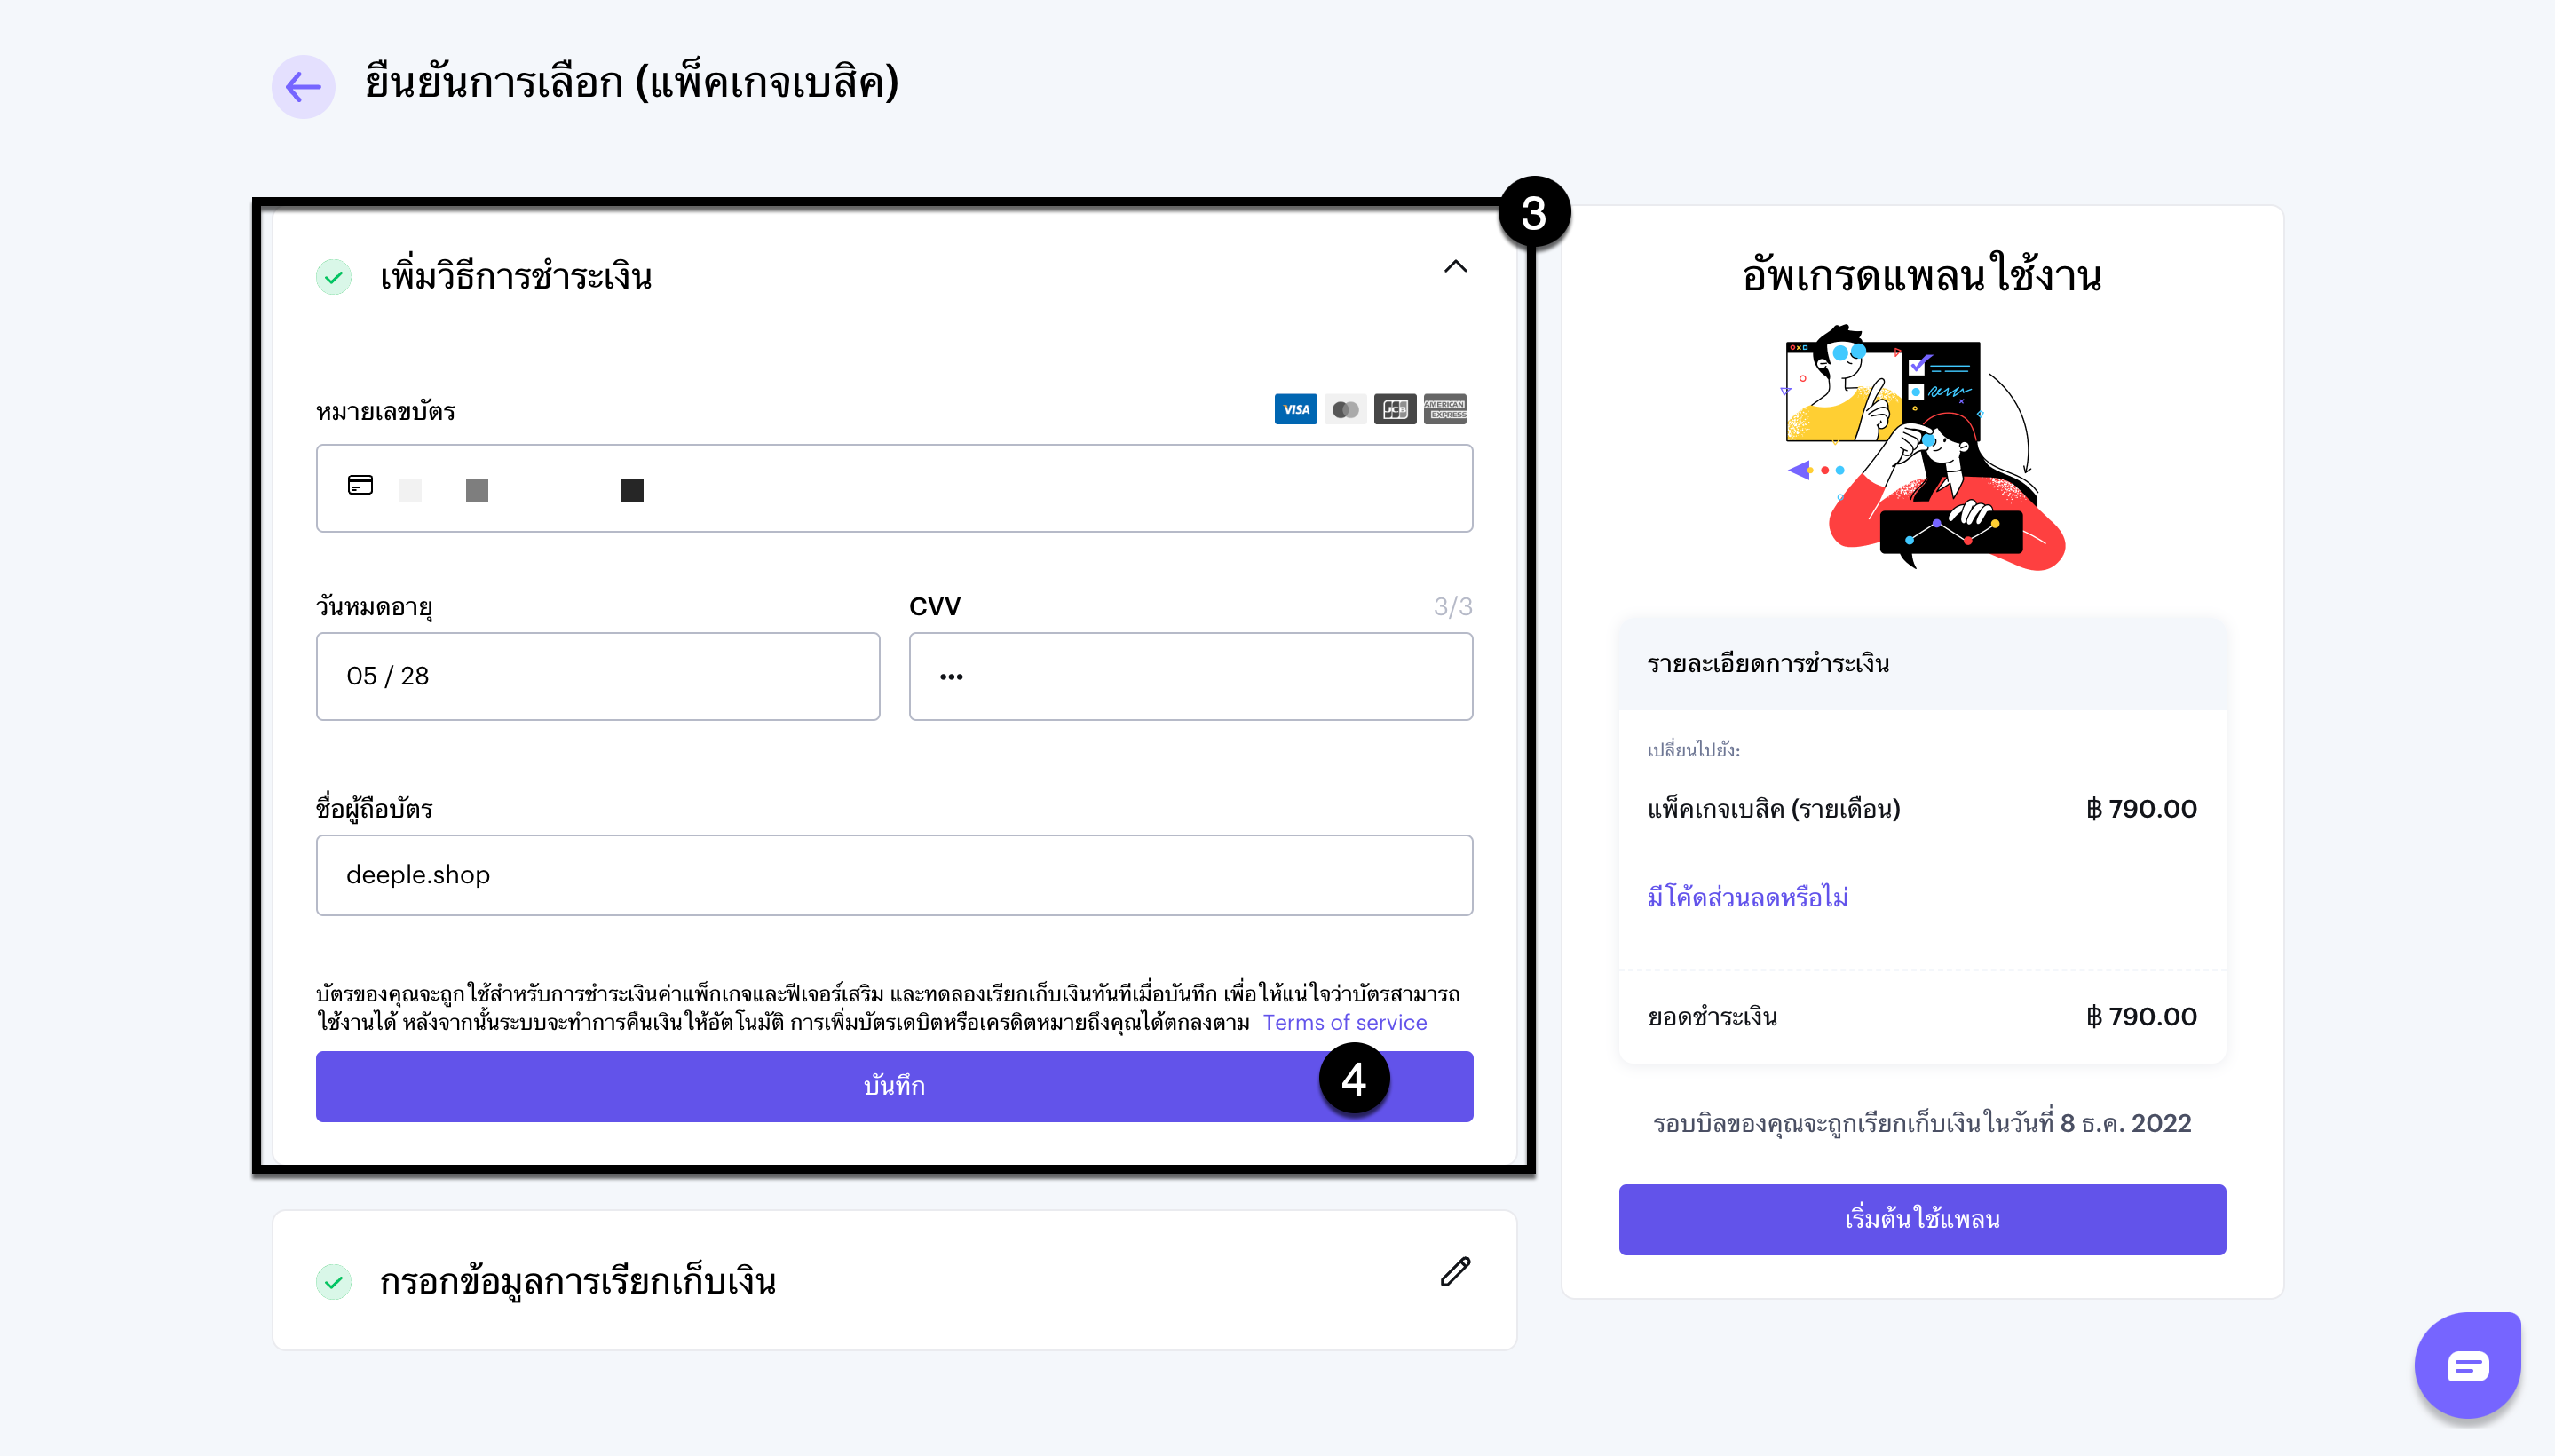This screenshot has height=1456, width=2555.
Task: Click the CVV input field
Action: tap(1190, 676)
